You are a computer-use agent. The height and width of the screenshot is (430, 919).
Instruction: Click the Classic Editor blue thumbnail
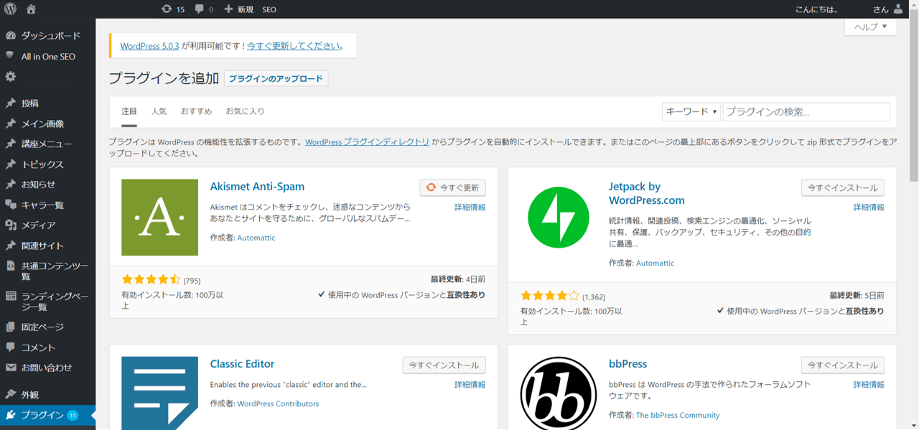(159, 393)
